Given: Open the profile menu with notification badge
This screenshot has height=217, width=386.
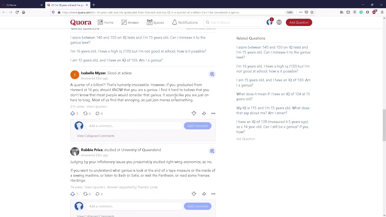Looking at the screenshot, I should pyautogui.click(x=270, y=22).
